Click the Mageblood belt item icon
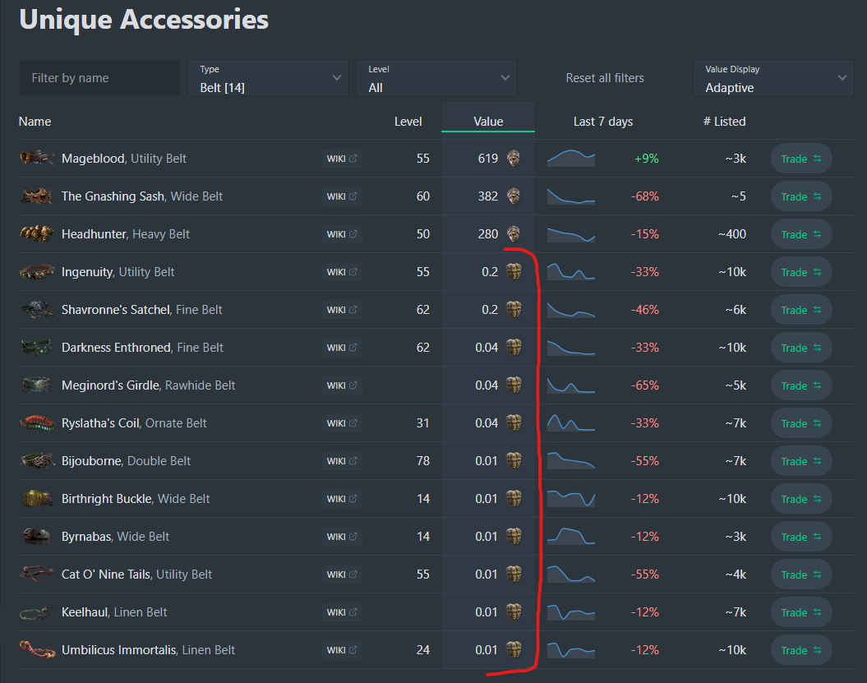 pyautogui.click(x=37, y=158)
